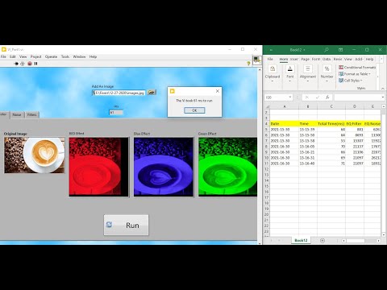The height and width of the screenshot is (290, 387).
Task: Click the Add An Image path field
Action: 119,93
